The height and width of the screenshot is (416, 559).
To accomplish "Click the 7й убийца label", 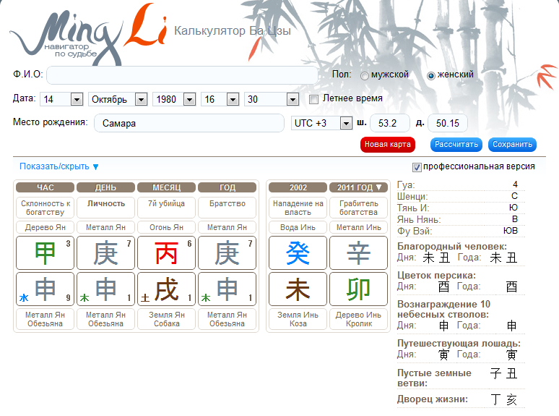I will (166, 203).
